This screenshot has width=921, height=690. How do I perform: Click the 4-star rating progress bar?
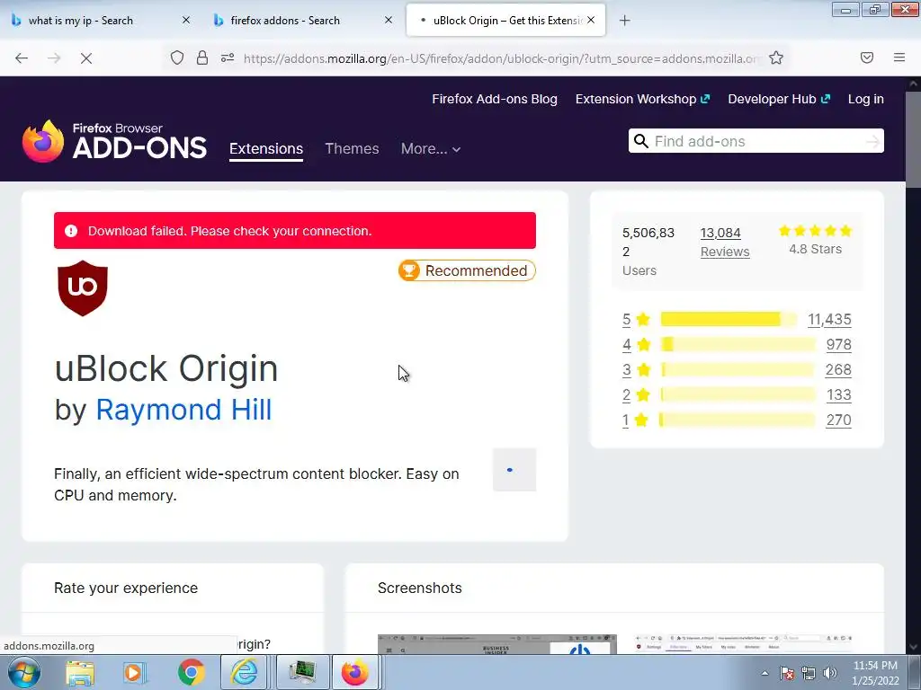pos(738,344)
